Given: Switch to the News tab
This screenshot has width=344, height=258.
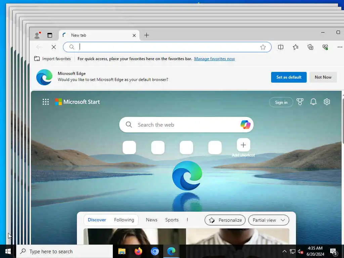Looking at the screenshot, I should (152, 220).
